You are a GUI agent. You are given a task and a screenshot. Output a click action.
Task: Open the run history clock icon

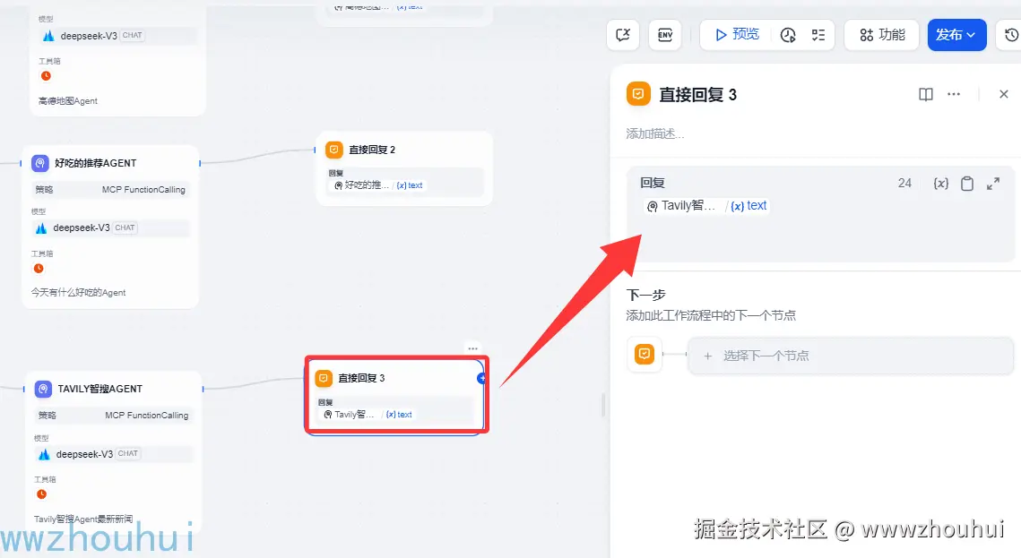788,35
